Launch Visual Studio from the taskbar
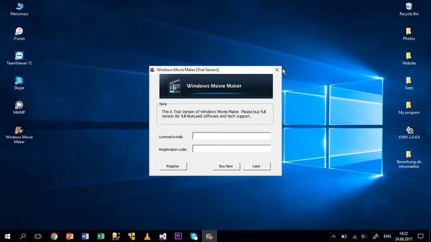431x242 pixels. (x=163, y=236)
